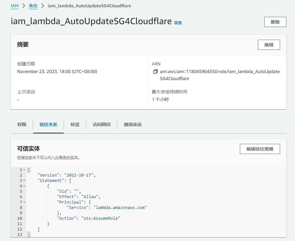This screenshot has width=295, height=241.
Task: Click the 信息 link beside the role name
Action: coord(178,23)
